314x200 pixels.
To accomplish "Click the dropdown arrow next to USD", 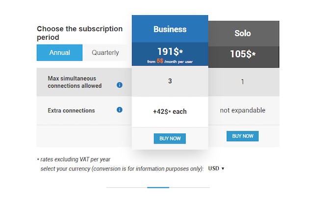I will click(x=223, y=169).
